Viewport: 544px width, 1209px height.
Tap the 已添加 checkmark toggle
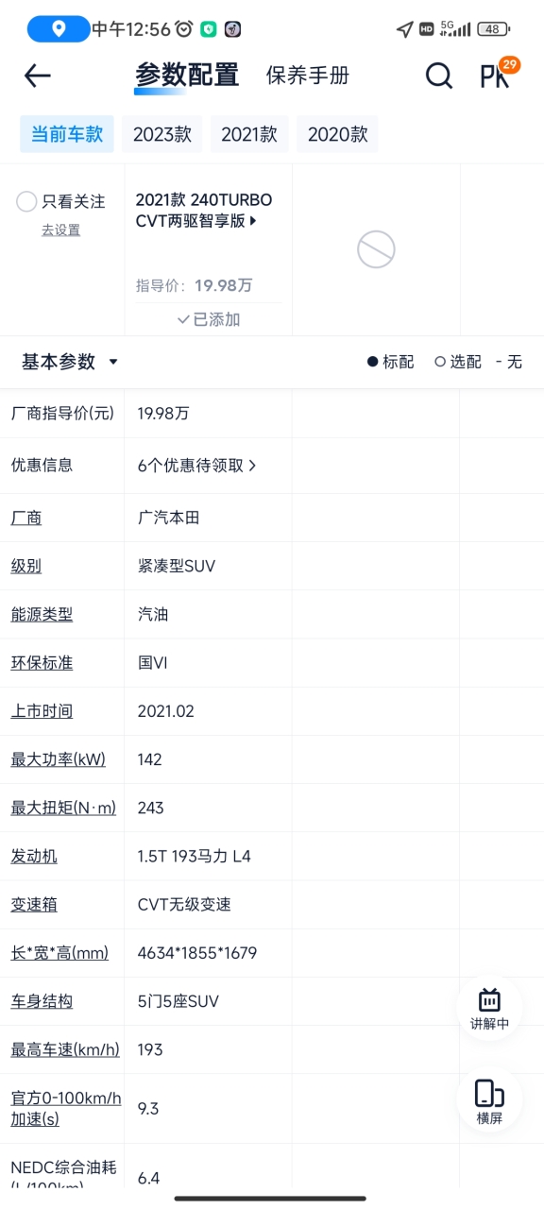pyautogui.click(x=209, y=319)
